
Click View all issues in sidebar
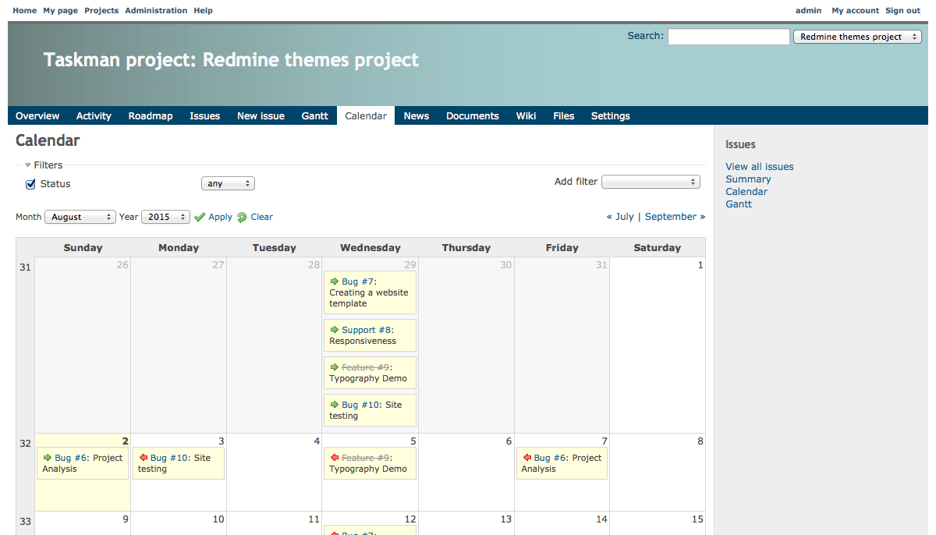click(x=760, y=166)
